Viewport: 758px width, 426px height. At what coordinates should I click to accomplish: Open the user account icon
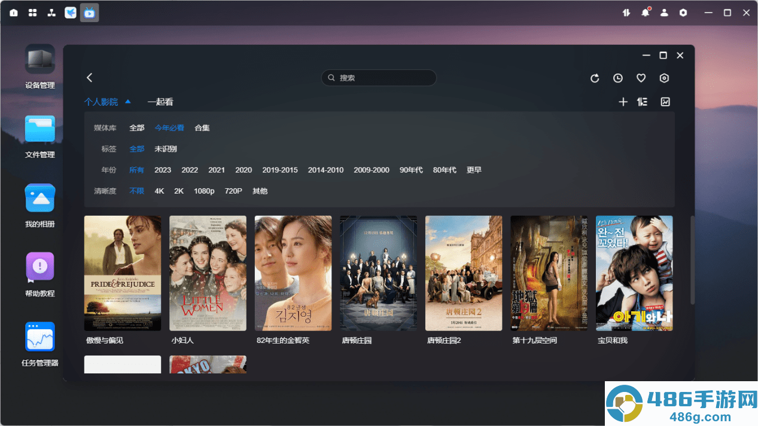coord(664,13)
